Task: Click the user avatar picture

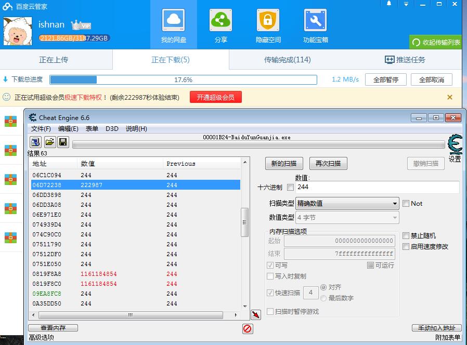Action: [18, 31]
